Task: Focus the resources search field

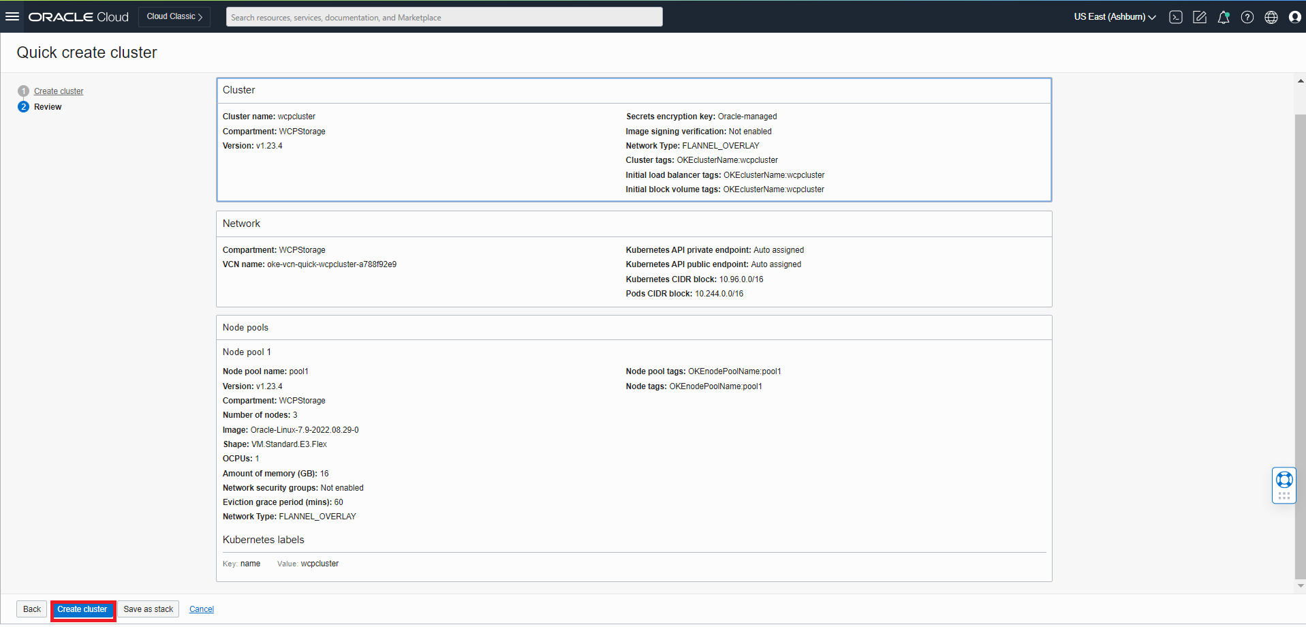Action: click(444, 17)
